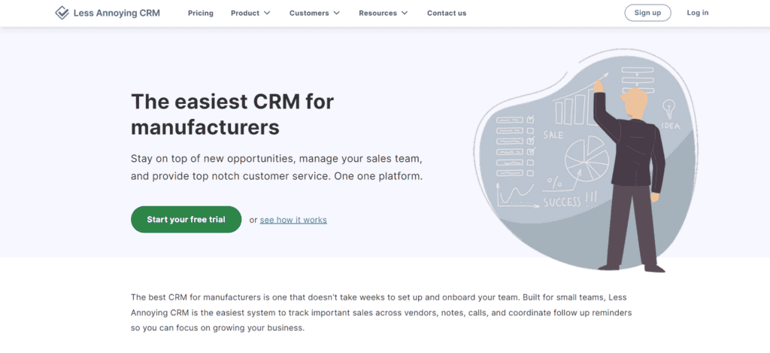
Task: Open the Less Annoying CRM home link text
Action: [x=117, y=14]
